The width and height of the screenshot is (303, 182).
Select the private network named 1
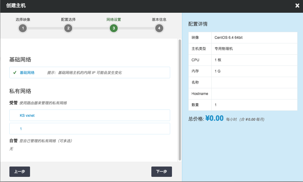pos(89,129)
